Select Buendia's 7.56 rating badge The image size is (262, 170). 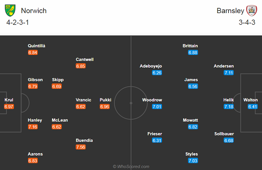(x=81, y=147)
